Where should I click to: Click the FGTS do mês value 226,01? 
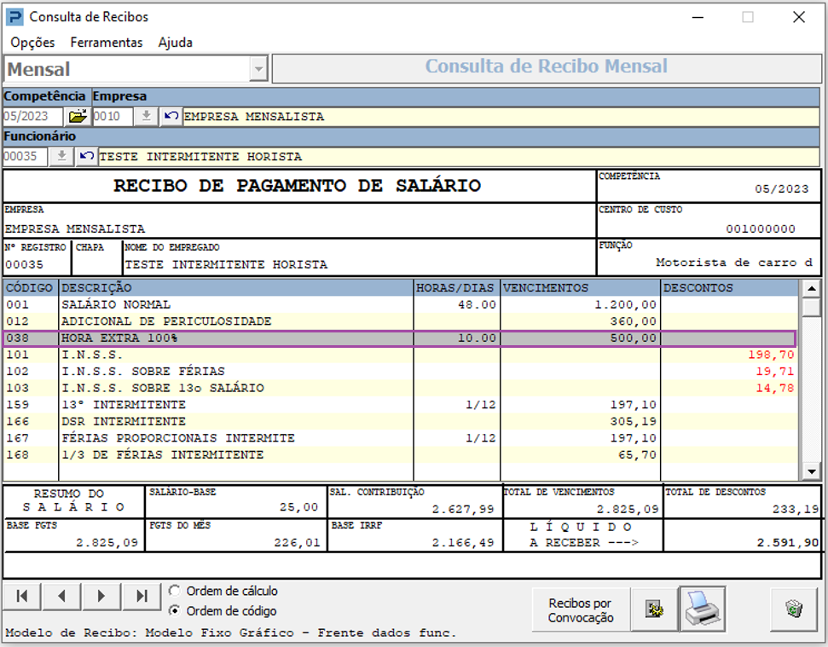pyautogui.click(x=297, y=542)
